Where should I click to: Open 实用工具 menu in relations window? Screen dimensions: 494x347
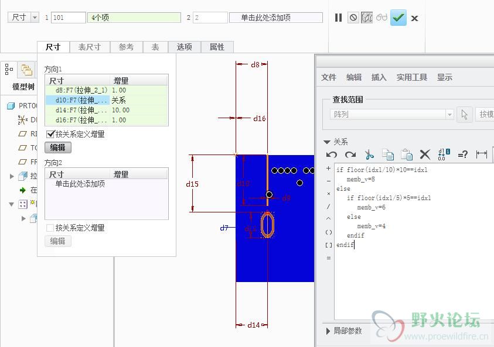pos(411,77)
